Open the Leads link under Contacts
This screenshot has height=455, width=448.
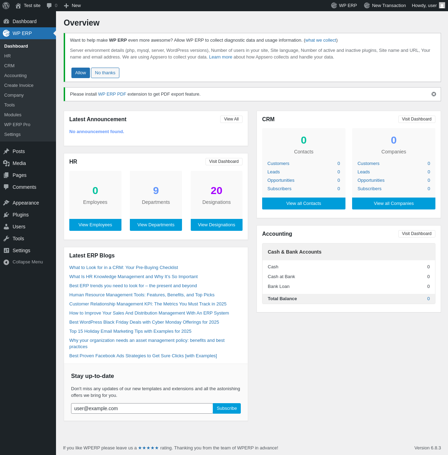(x=274, y=172)
